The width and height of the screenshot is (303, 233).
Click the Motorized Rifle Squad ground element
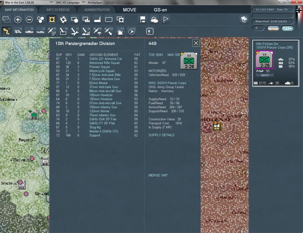104,63
